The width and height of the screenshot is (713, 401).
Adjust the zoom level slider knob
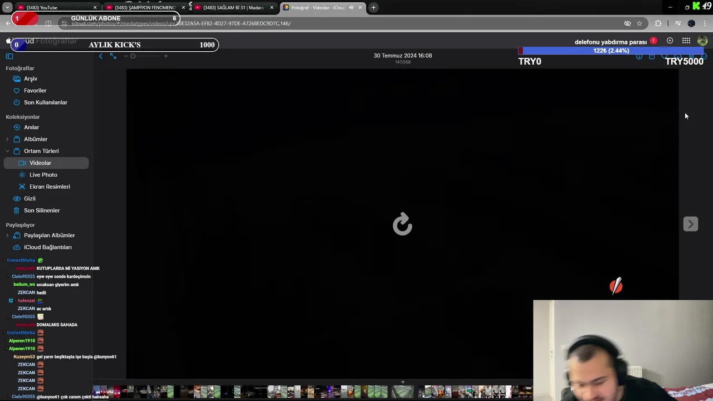pos(133,56)
